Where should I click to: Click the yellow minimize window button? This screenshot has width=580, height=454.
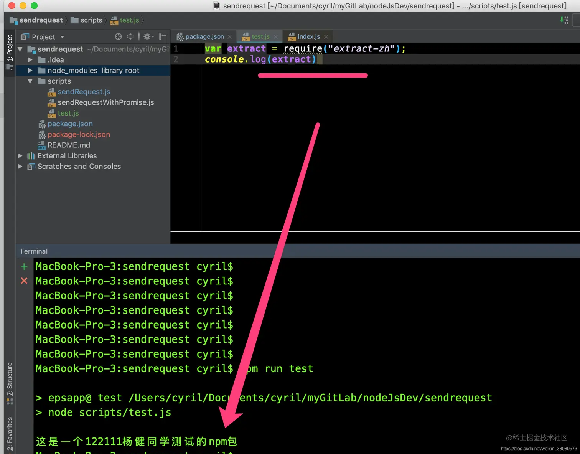23,5
